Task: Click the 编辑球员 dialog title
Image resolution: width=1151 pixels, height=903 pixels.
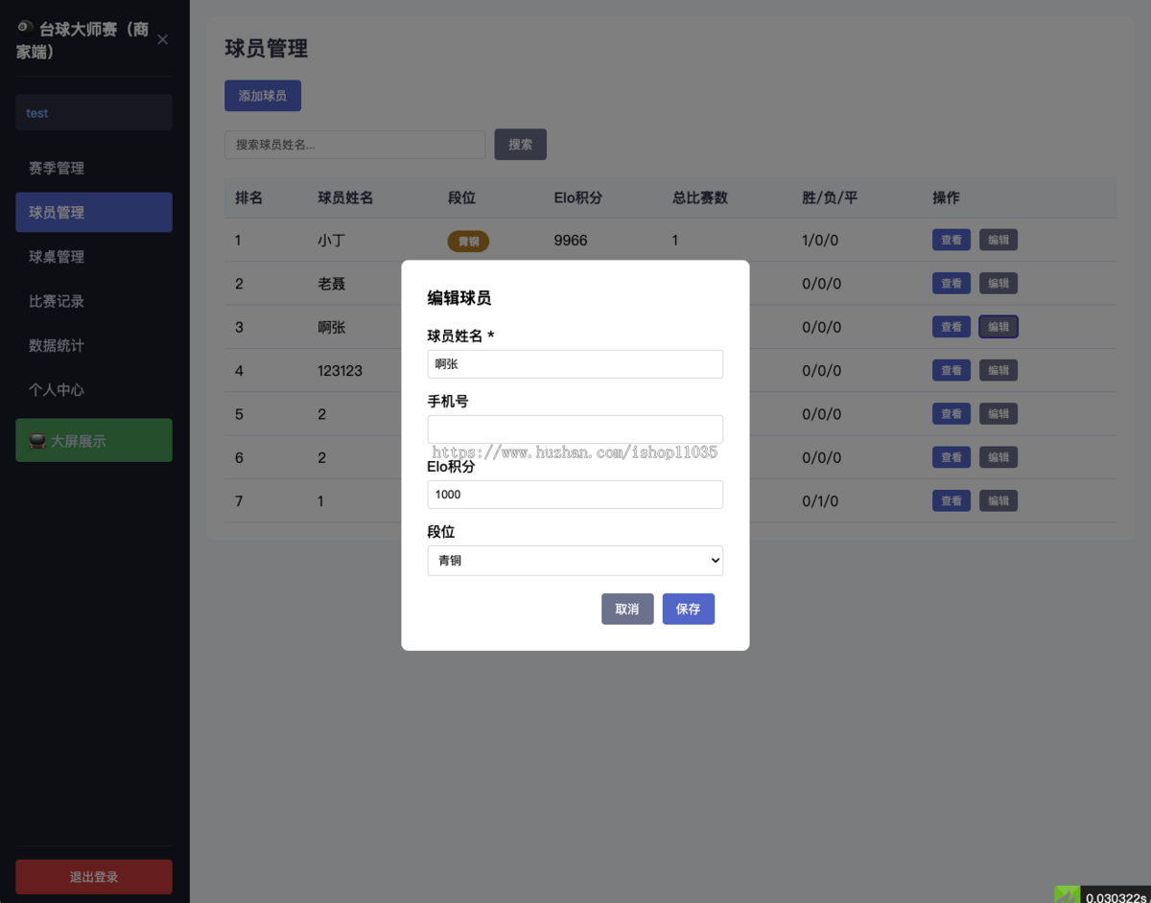Action: (x=459, y=298)
